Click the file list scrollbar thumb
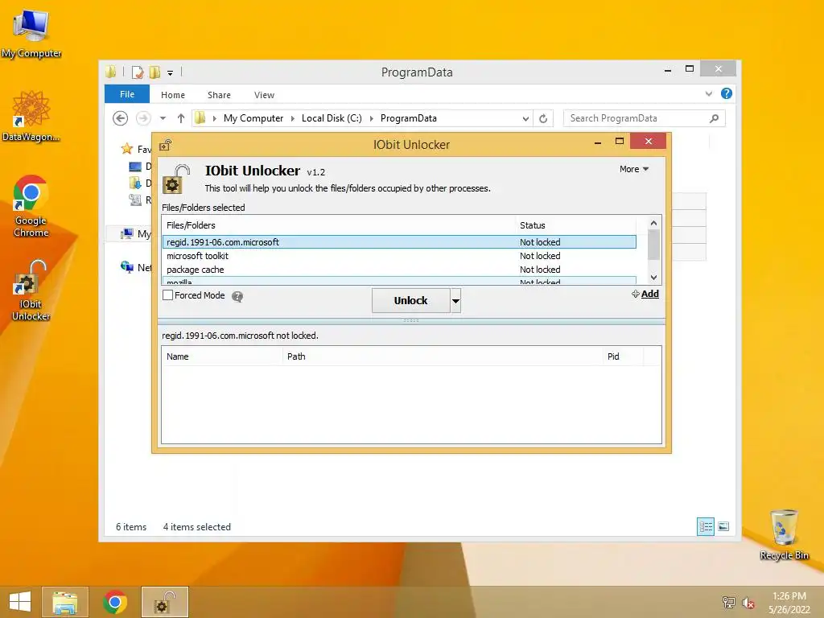The width and height of the screenshot is (824, 618). (653, 245)
